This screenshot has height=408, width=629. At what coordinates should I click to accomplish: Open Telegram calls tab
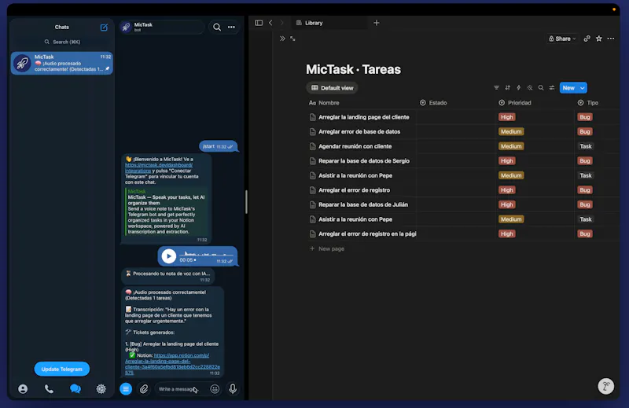[49, 389]
